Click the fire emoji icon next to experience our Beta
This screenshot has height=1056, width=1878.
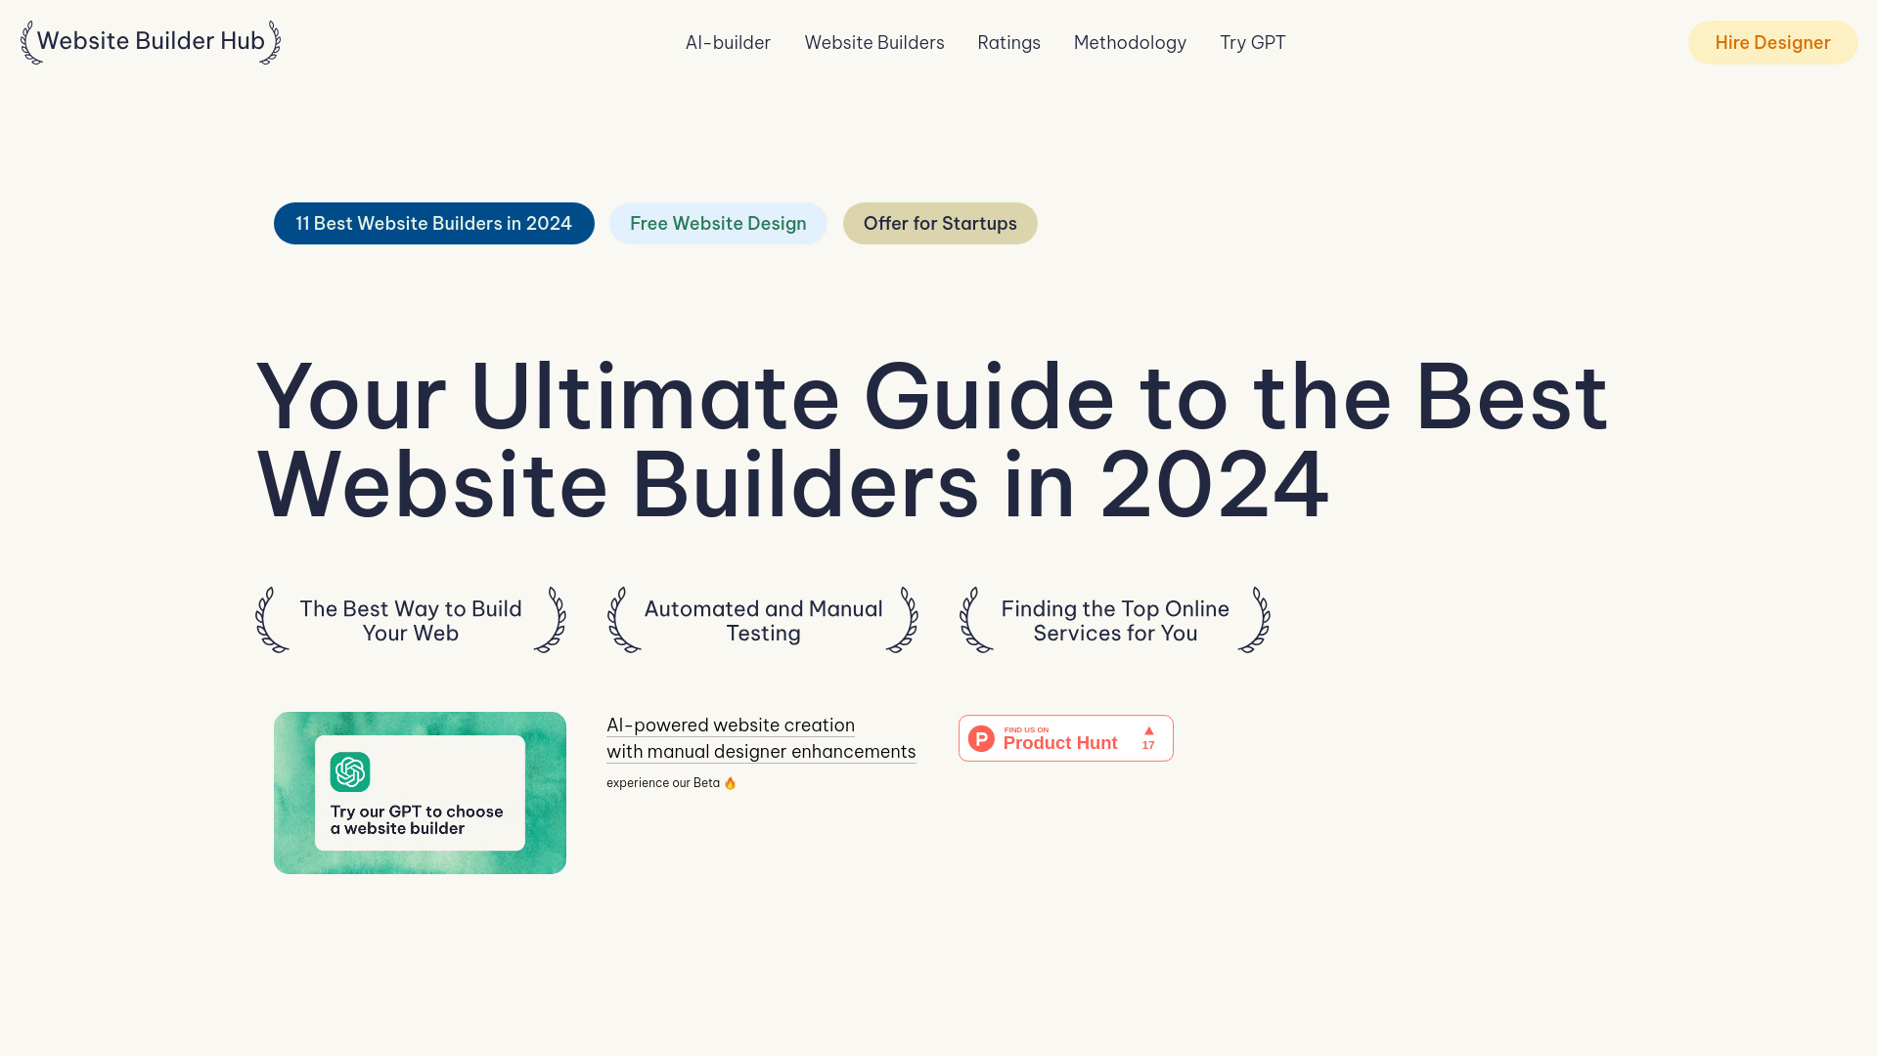(729, 782)
